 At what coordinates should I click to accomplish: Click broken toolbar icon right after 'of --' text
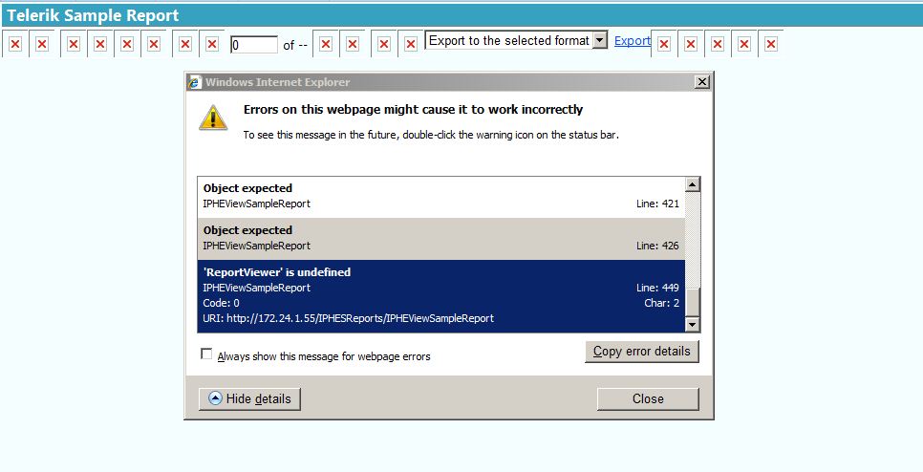click(326, 44)
